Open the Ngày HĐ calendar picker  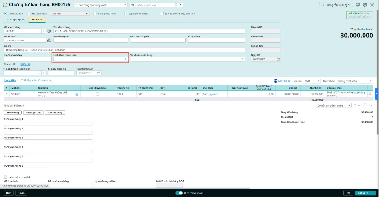[x=278, y=59]
